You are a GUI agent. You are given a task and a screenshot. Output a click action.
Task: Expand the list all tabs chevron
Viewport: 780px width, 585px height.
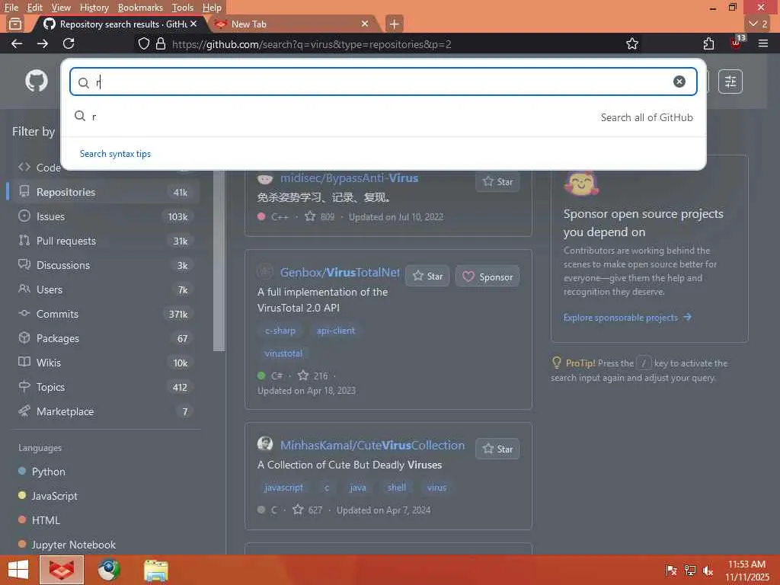pos(758,24)
